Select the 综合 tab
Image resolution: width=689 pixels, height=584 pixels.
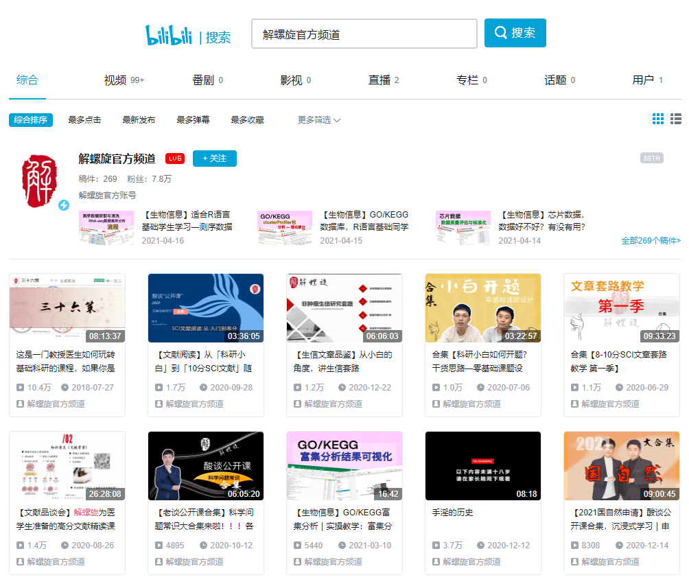click(x=27, y=80)
